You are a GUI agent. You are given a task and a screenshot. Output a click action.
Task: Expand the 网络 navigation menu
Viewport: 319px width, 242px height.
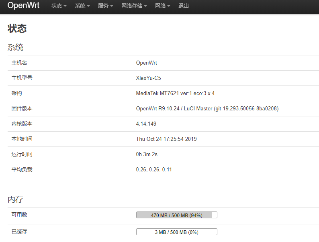(162, 6)
